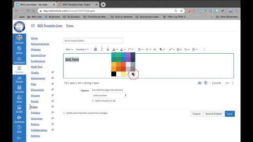
Task: Toggle bold formatting in the editor toolbar
Action: (96, 49)
